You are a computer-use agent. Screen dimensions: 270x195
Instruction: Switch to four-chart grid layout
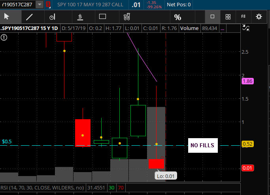coord(228,17)
